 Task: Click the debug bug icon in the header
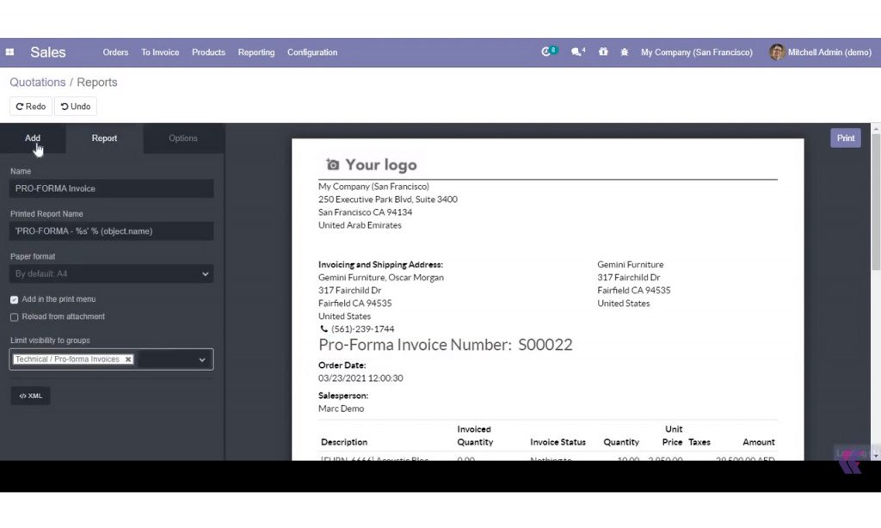(624, 52)
